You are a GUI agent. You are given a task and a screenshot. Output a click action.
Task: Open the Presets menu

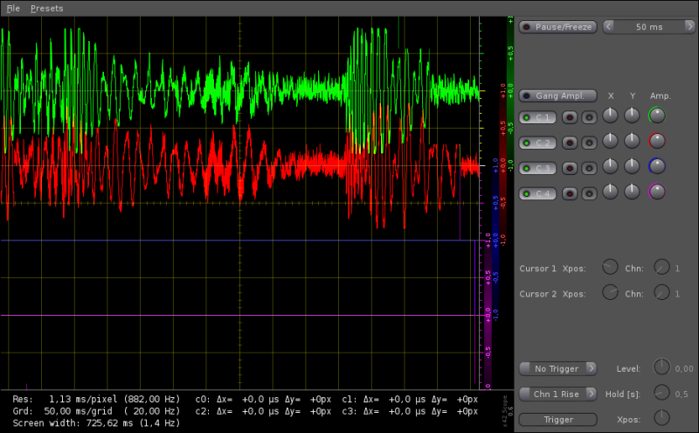click(x=46, y=8)
